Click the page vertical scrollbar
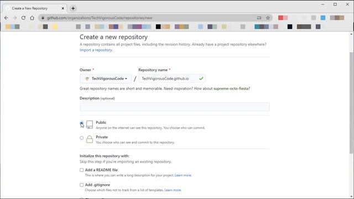 (351, 103)
